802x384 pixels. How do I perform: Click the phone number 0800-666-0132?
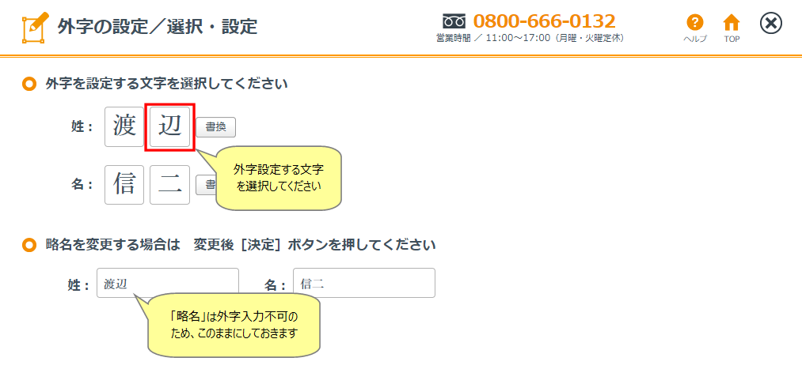[x=544, y=21]
